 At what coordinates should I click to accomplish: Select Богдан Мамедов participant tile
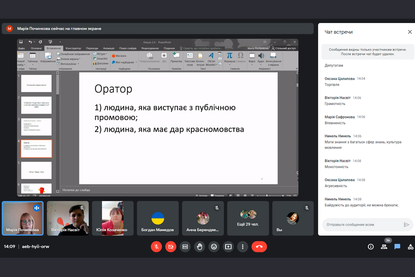pos(158,218)
